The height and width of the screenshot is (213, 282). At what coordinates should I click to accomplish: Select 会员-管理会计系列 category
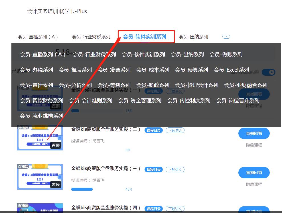tap(196, 85)
